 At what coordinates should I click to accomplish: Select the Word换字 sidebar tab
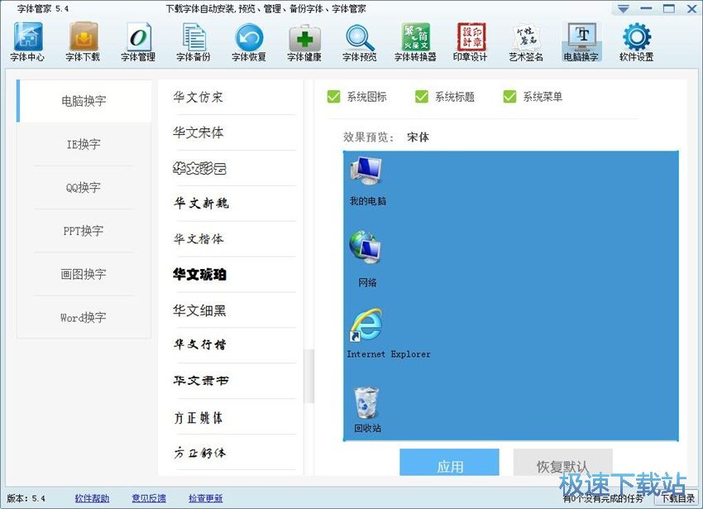[x=84, y=317]
